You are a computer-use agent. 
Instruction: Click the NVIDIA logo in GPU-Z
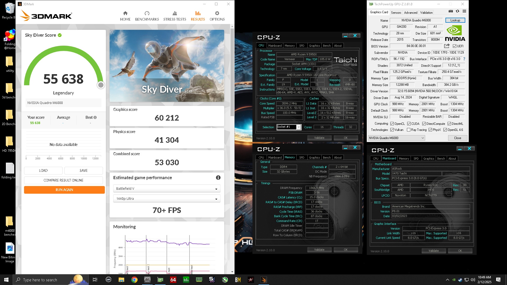tap(455, 34)
